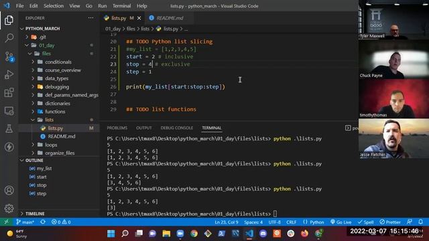This screenshot has height=241, width=429.
Task: Click Ln 23, Col 9 indicator
Action: [x=227, y=222]
